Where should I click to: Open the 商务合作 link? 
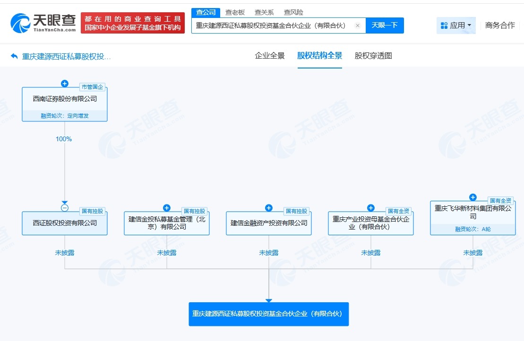[499, 25]
